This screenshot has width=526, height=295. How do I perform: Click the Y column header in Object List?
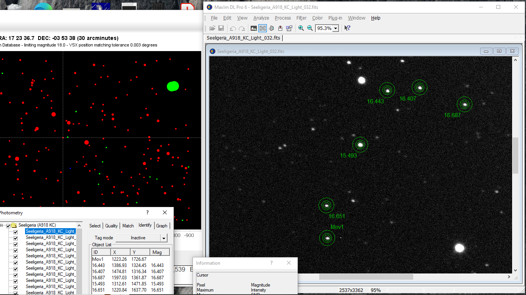(x=140, y=252)
